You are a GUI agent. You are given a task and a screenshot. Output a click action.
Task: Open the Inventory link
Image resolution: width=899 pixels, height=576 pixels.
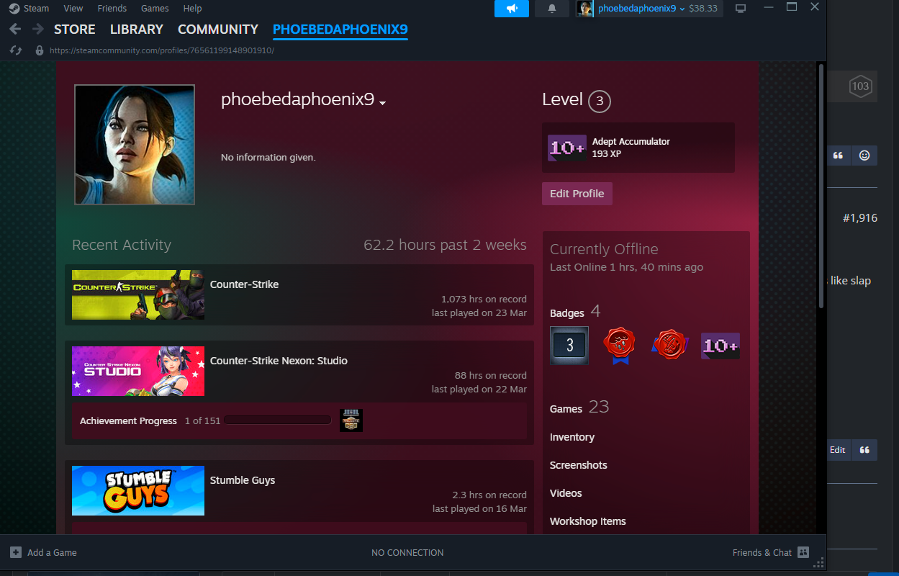click(x=572, y=437)
